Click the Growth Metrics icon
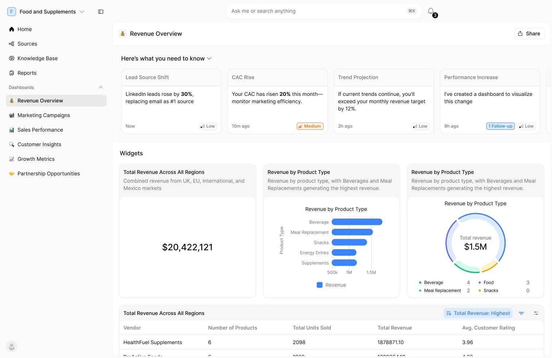Screen dimensions: 552x358 pos(12,159)
